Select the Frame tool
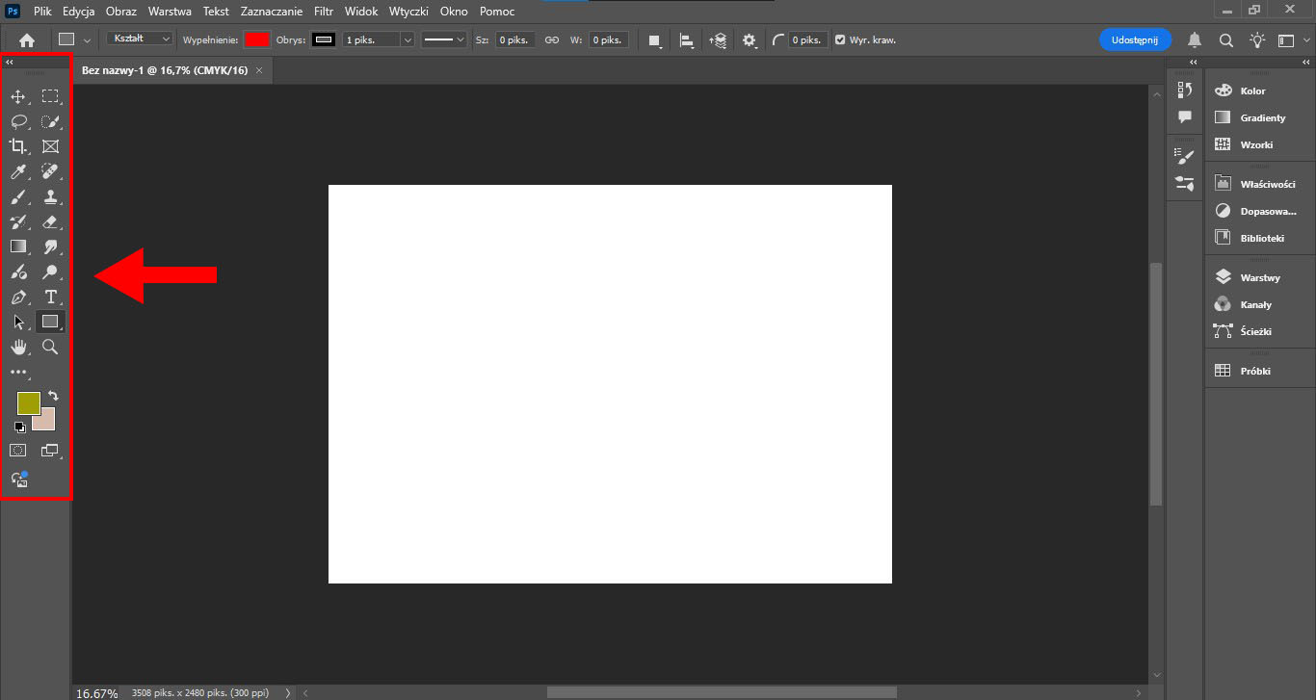The height and width of the screenshot is (700, 1316). (50, 146)
